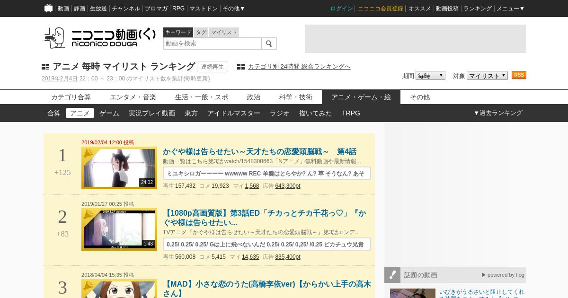Open the 対象 マイリスト dropdown

click(487, 76)
